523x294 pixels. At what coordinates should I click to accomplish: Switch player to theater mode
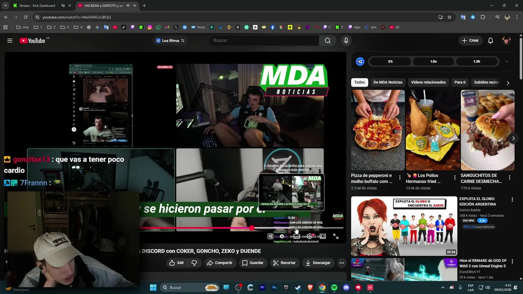point(323,236)
